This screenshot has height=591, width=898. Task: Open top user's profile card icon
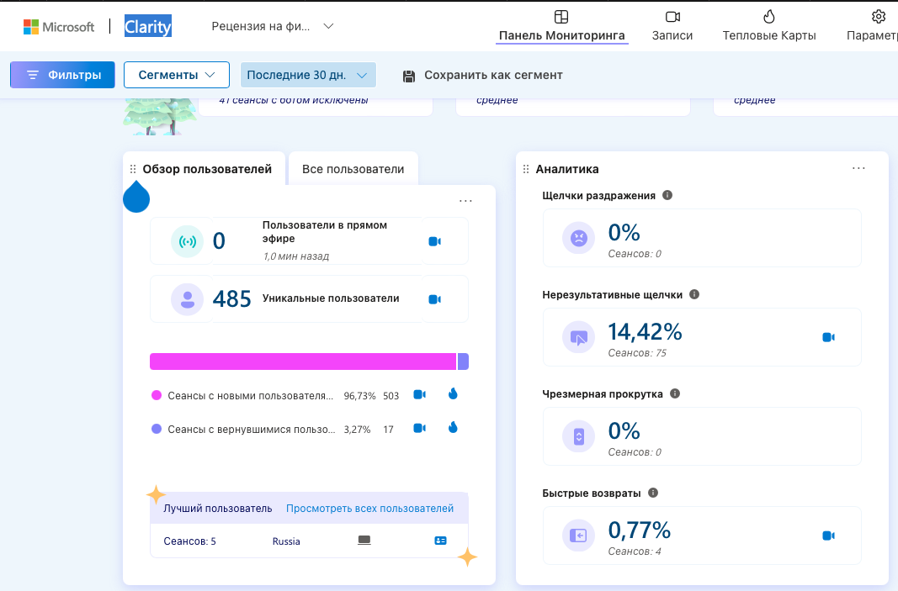pyautogui.click(x=440, y=541)
